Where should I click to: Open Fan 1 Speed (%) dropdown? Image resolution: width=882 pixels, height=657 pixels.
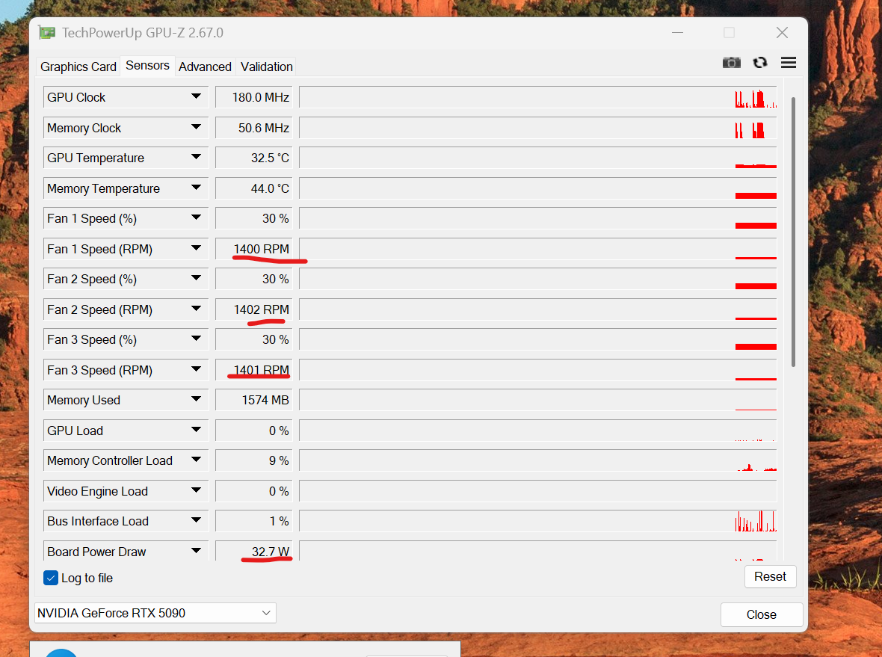(x=196, y=218)
